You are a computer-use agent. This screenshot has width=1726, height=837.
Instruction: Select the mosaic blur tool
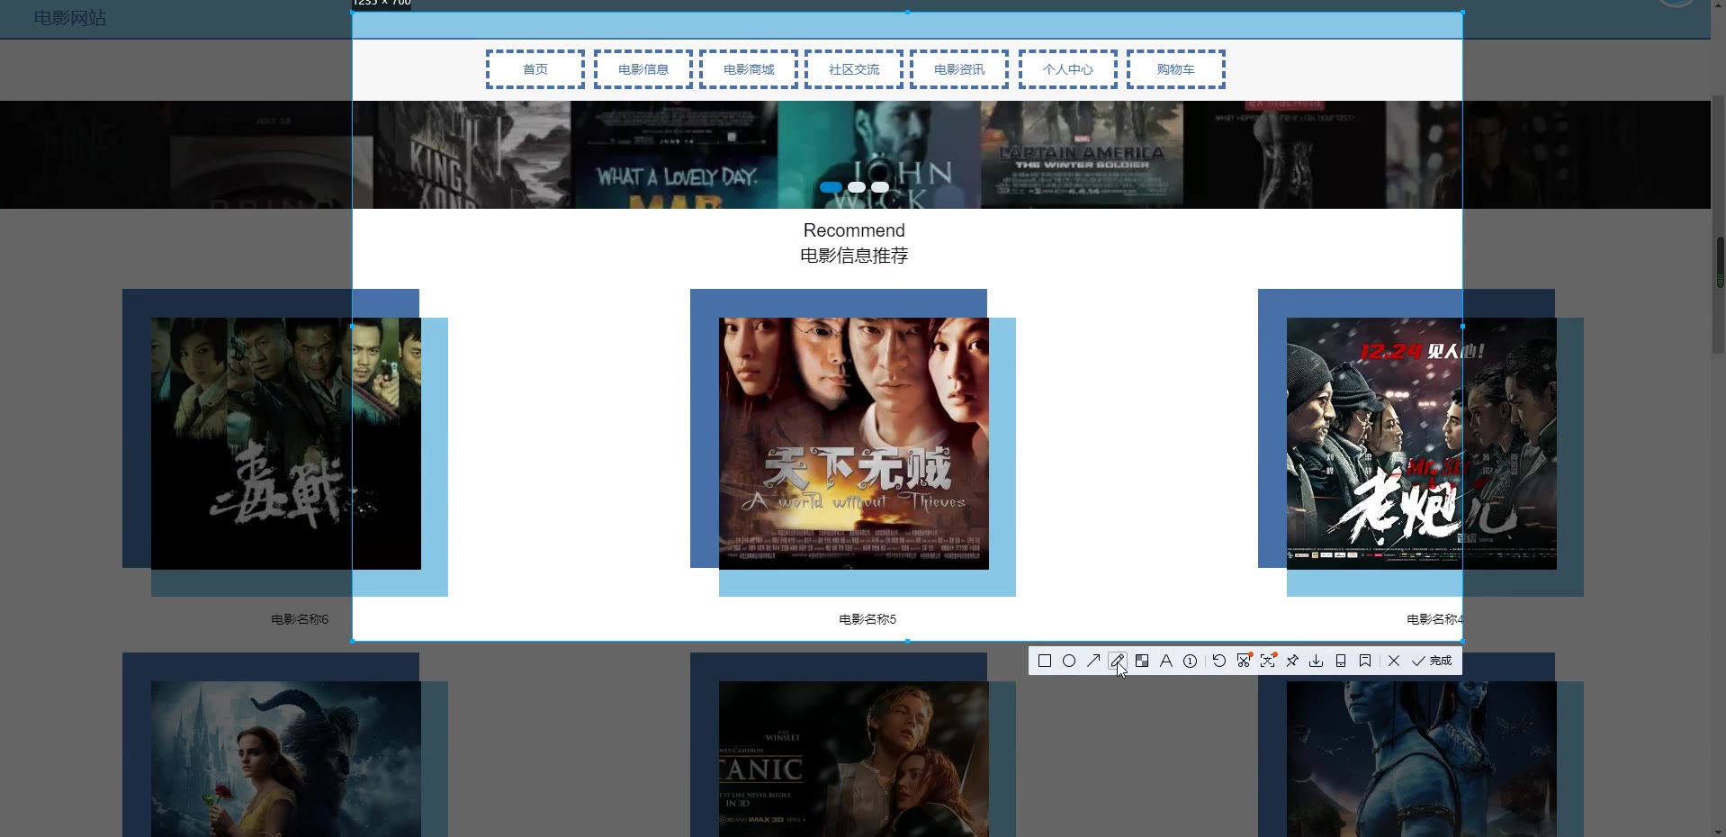[1142, 661]
